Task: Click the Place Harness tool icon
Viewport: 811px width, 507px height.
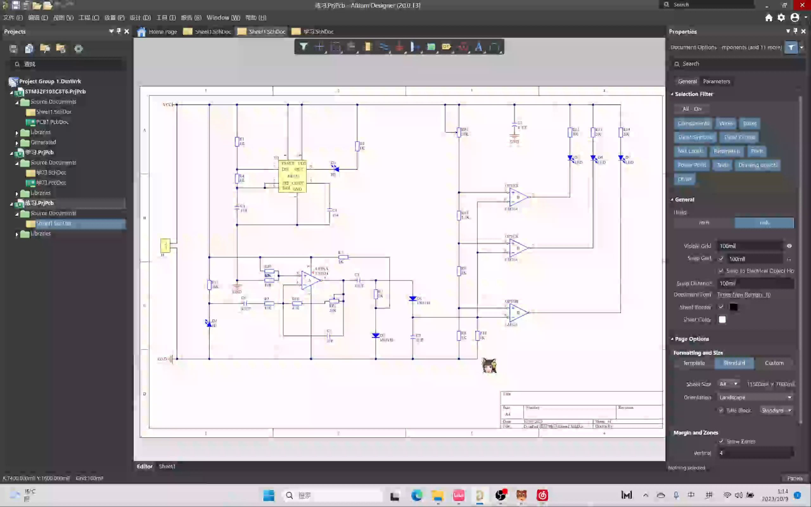Action: tap(415, 47)
